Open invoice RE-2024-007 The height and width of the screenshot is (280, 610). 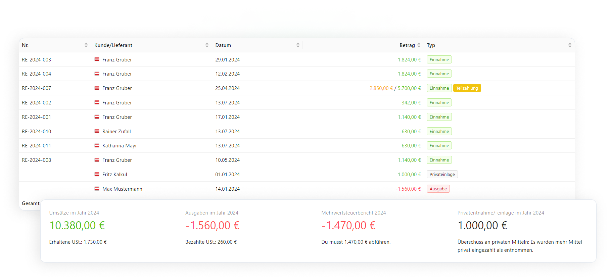tap(36, 88)
